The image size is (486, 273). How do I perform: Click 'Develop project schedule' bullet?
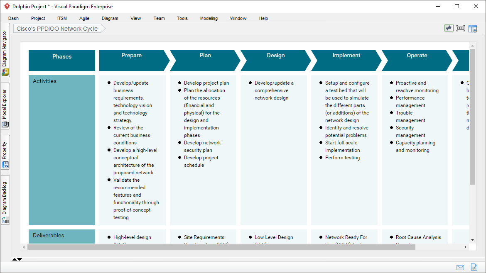(x=201, y=161)
